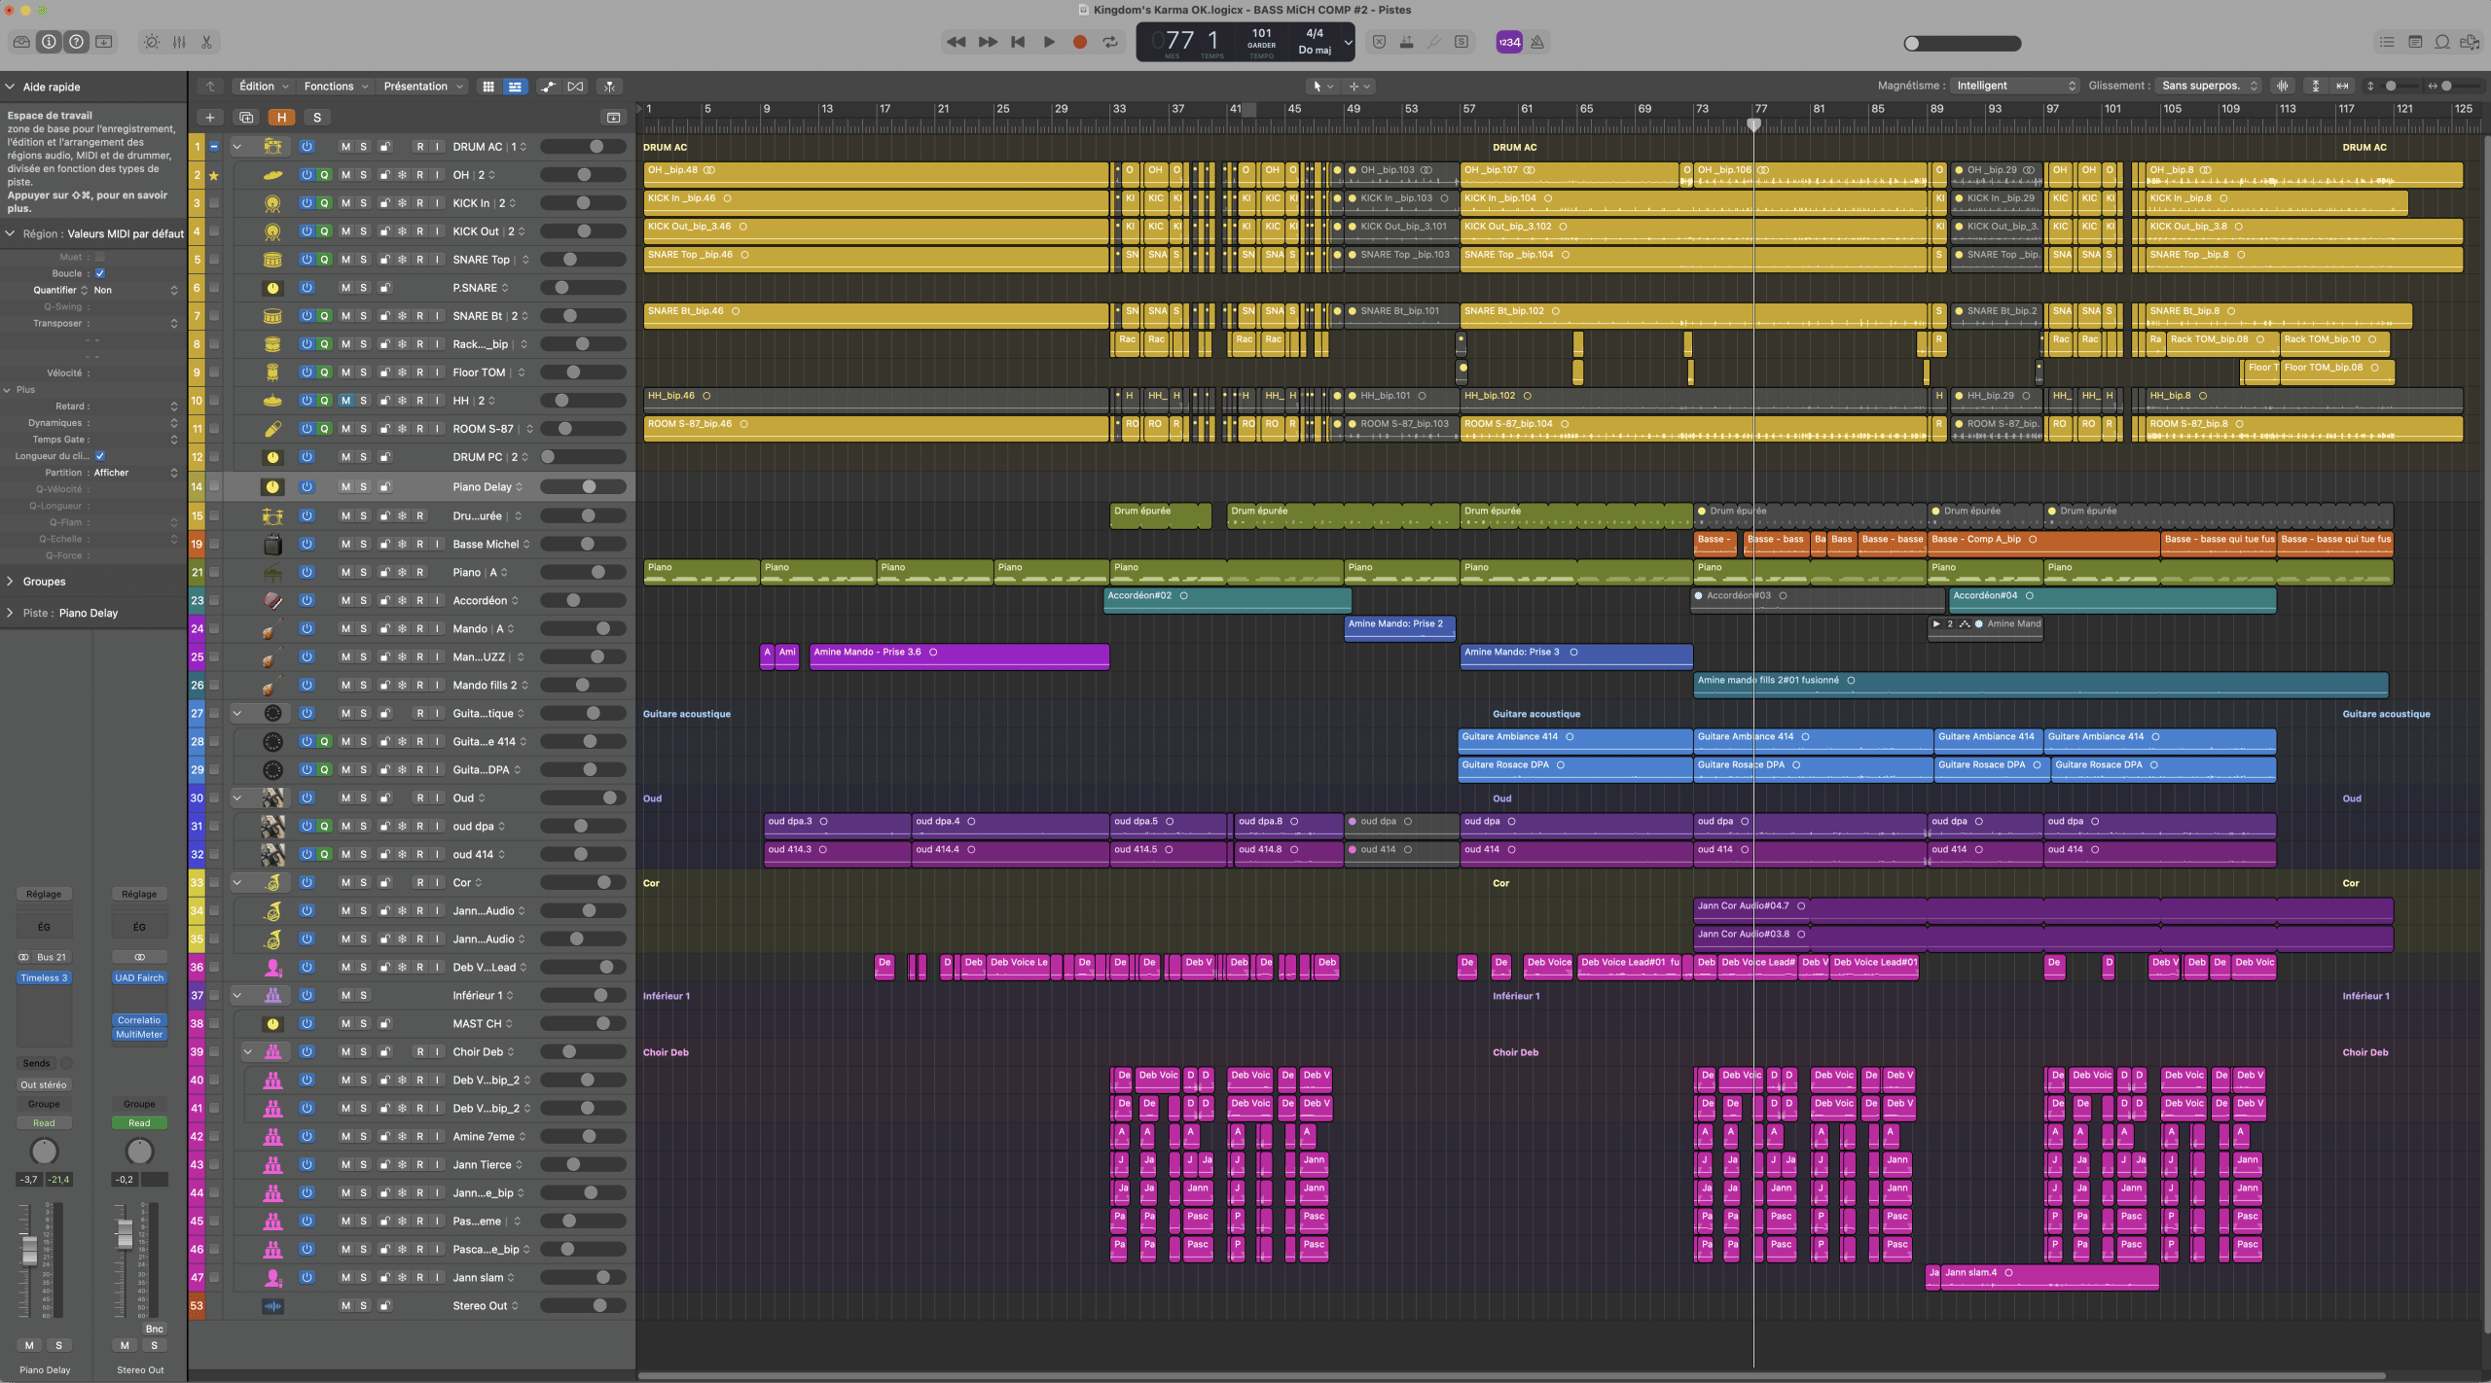Viewport: 2491px width, 1383px height.
Task: Click the Jann slam track icon
Action: [272, 1278]
